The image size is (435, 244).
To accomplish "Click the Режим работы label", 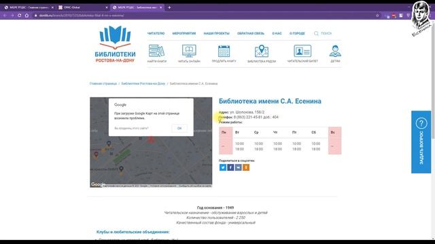I will pos(230,122).
